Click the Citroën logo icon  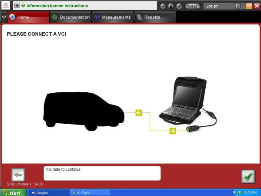[6, 6]
